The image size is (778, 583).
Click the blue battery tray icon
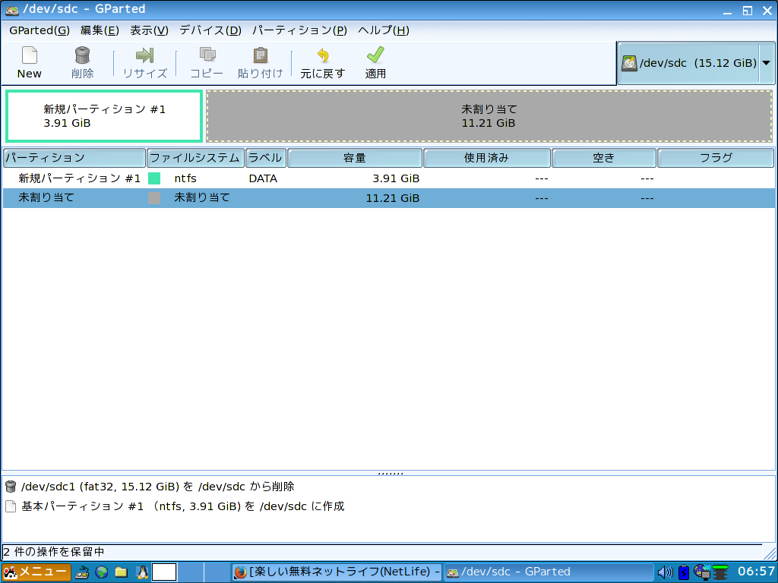(684, 572)
